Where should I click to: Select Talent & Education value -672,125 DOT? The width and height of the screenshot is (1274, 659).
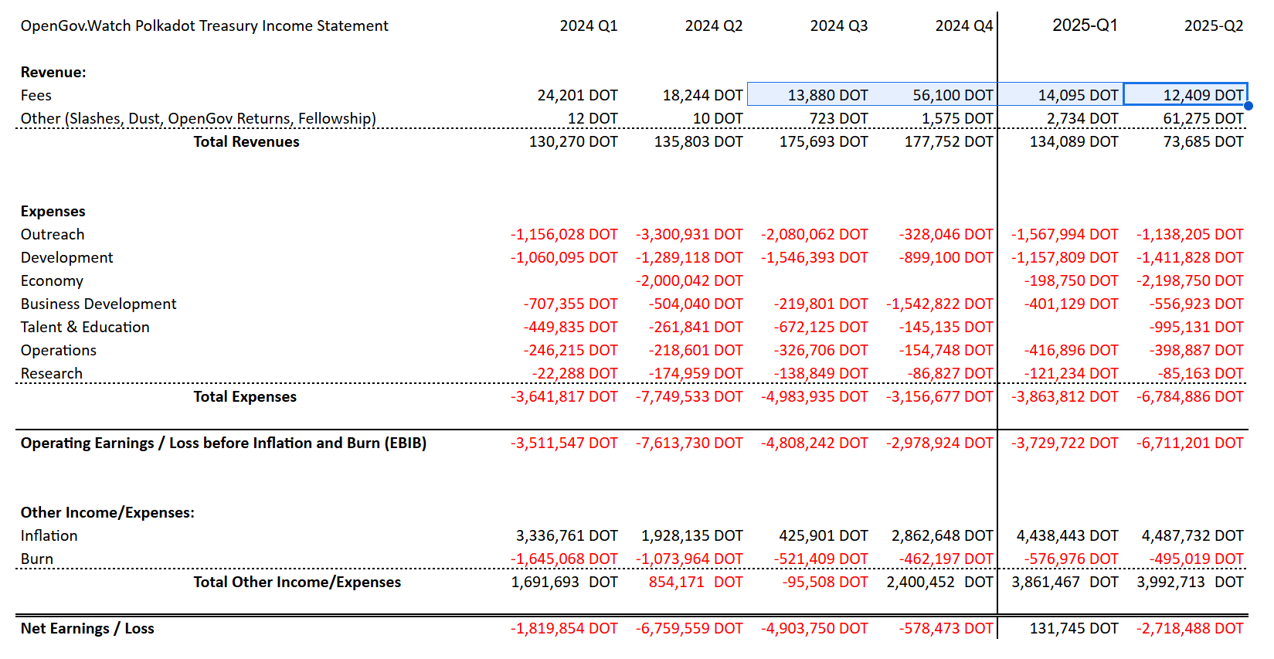click(x=820, y=327)
